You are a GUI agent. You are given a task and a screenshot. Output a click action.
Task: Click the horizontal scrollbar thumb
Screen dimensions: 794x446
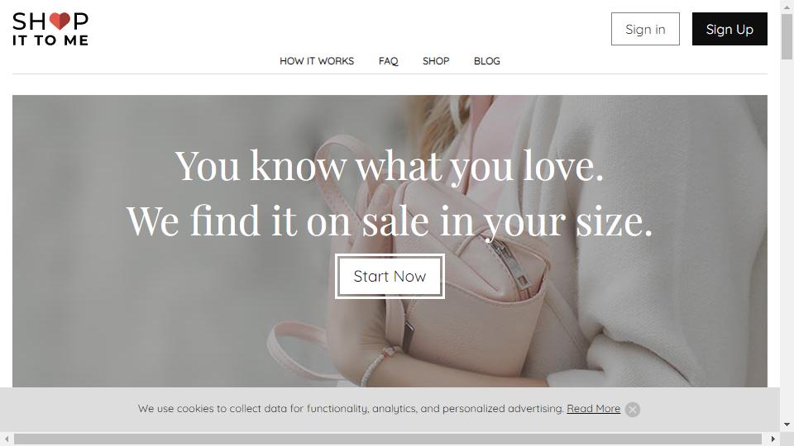388,439
